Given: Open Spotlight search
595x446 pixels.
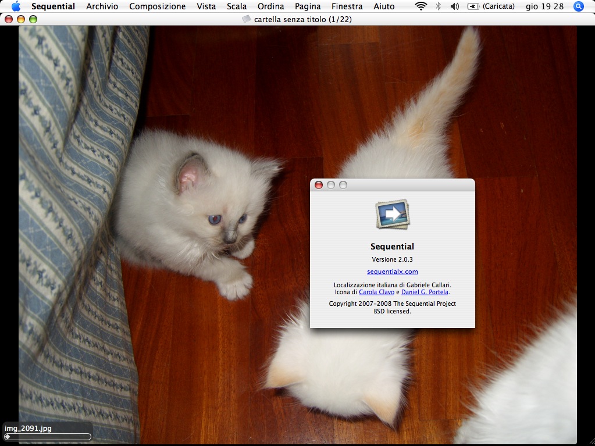Looking at the screenshot, I should point(579,6).
